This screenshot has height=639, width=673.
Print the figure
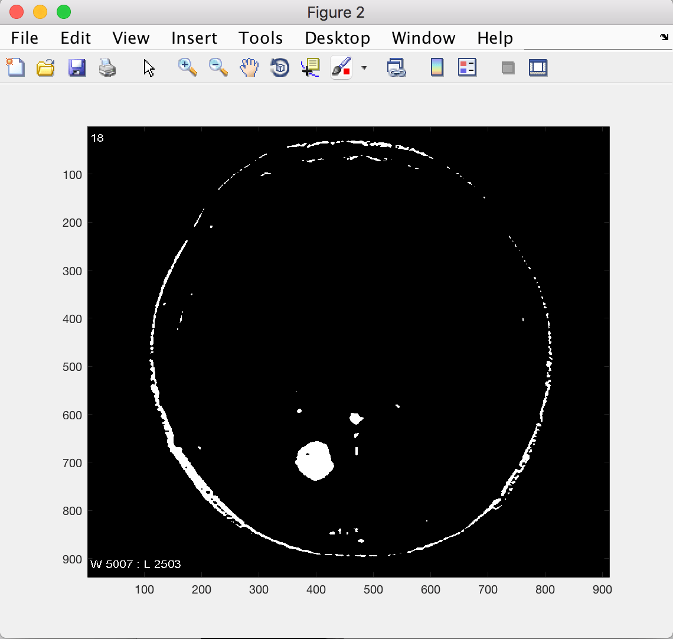[108, 67]
